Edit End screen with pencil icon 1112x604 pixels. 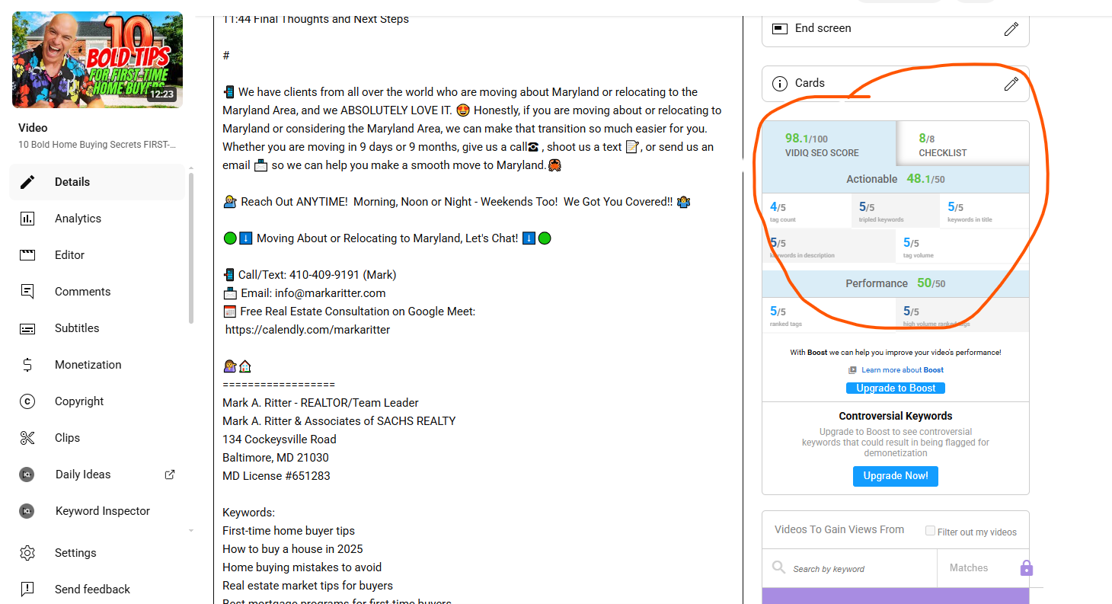1011,29
